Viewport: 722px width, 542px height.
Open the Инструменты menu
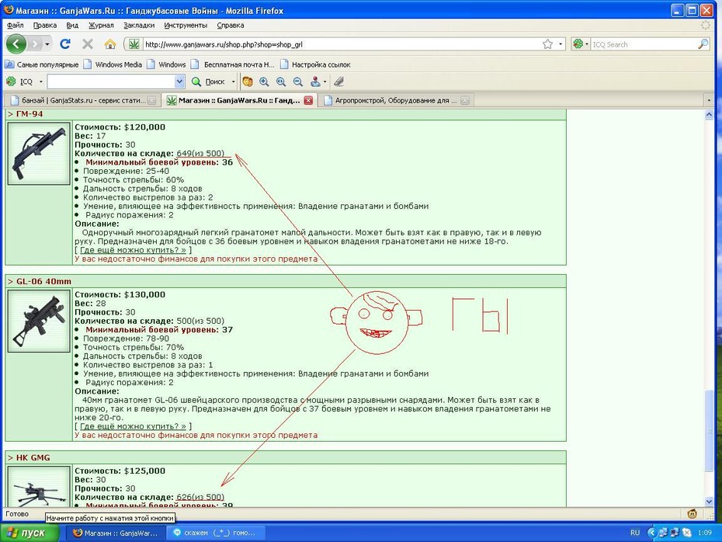[x=186, y=25]
